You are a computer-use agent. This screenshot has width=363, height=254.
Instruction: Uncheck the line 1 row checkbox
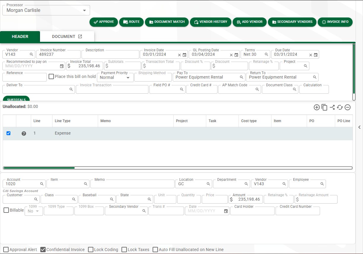8,133
